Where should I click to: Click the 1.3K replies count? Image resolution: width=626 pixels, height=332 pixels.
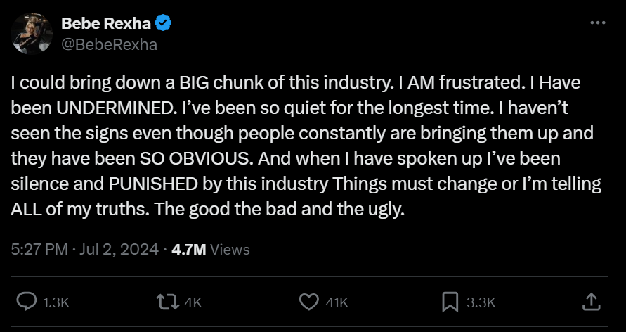56,302
